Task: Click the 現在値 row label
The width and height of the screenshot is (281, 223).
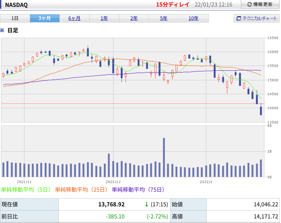Action: coord(29,204)
